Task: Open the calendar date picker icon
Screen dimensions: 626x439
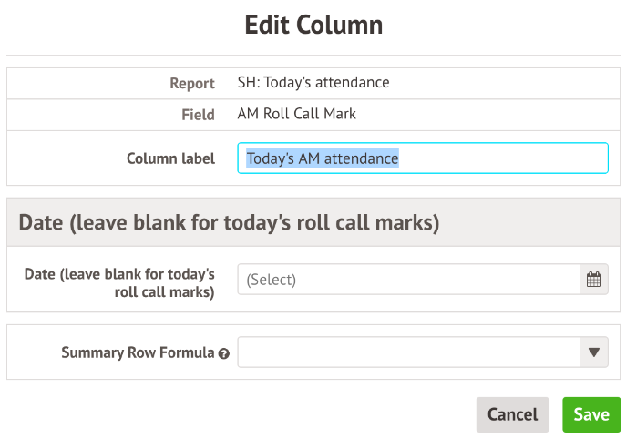Action: [594, 280]
